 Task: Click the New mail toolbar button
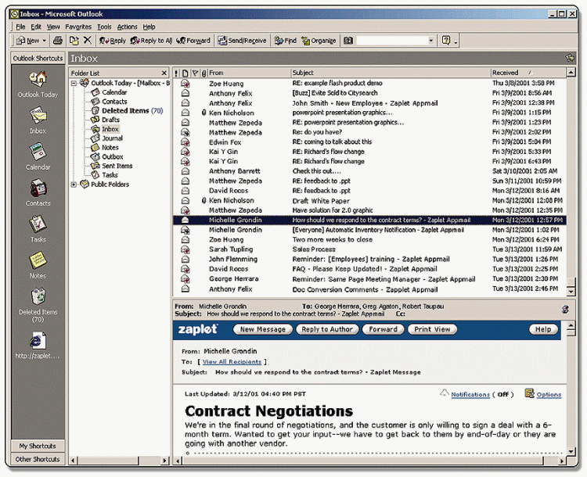(28, 41)
